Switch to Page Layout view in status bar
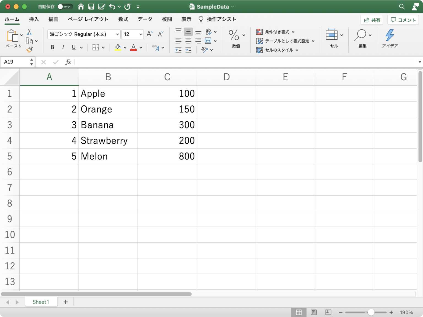 pyautogui.click(x=313, y=312)
